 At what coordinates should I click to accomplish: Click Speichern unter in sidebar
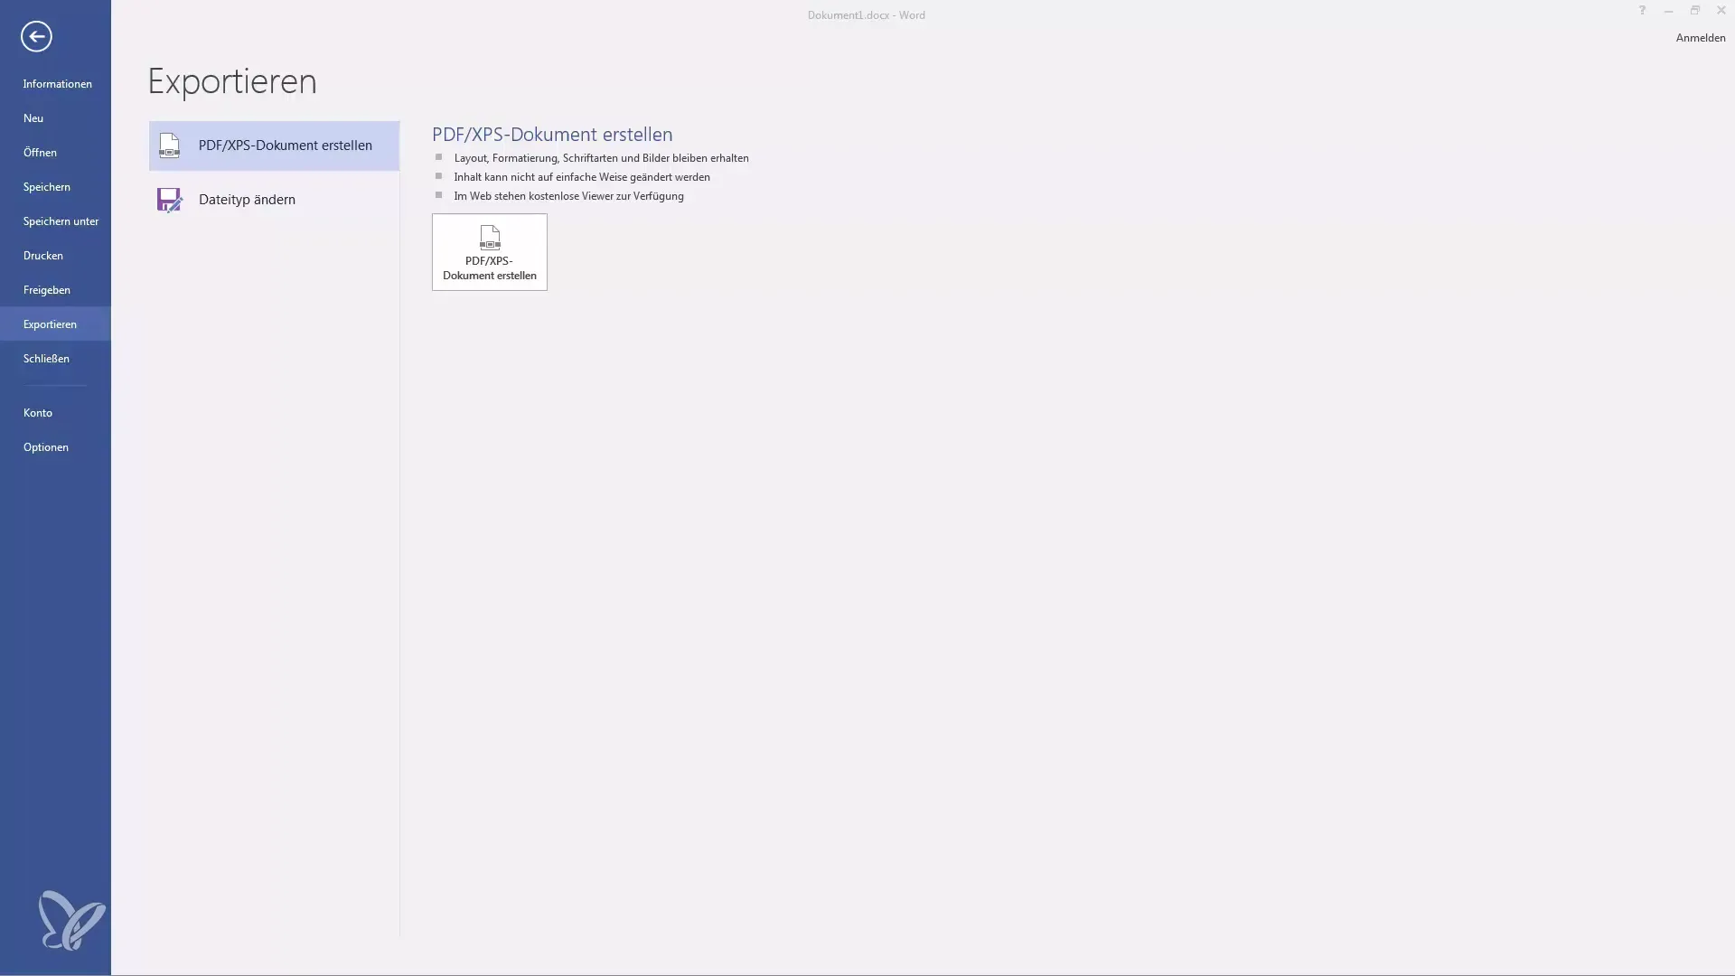pyautogui.click(x=60, y=221)
